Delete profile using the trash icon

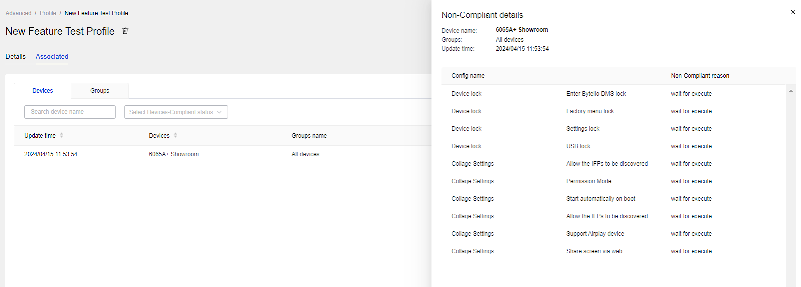coord(125,31)
